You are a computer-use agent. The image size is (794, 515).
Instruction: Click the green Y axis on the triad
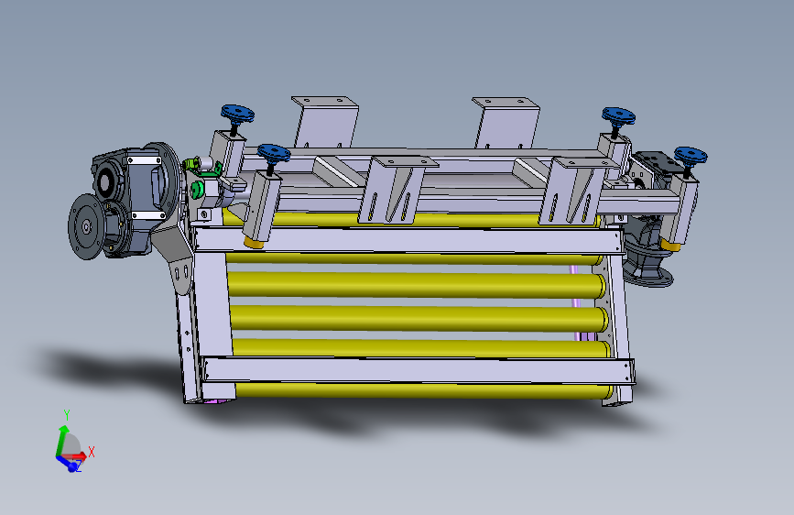click(x=61, y=440)
